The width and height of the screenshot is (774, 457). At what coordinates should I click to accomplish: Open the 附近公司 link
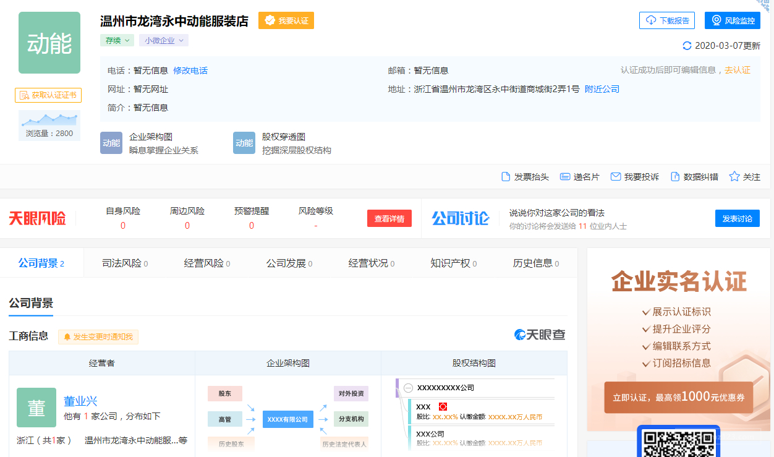(602, 89)
